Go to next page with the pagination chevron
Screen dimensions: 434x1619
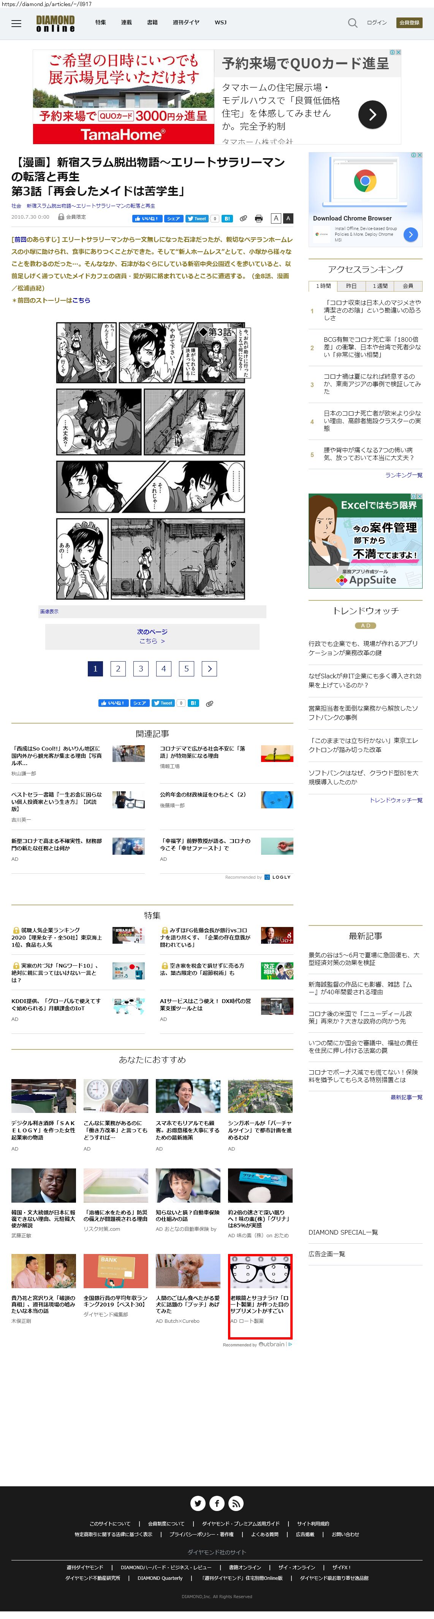209,669
